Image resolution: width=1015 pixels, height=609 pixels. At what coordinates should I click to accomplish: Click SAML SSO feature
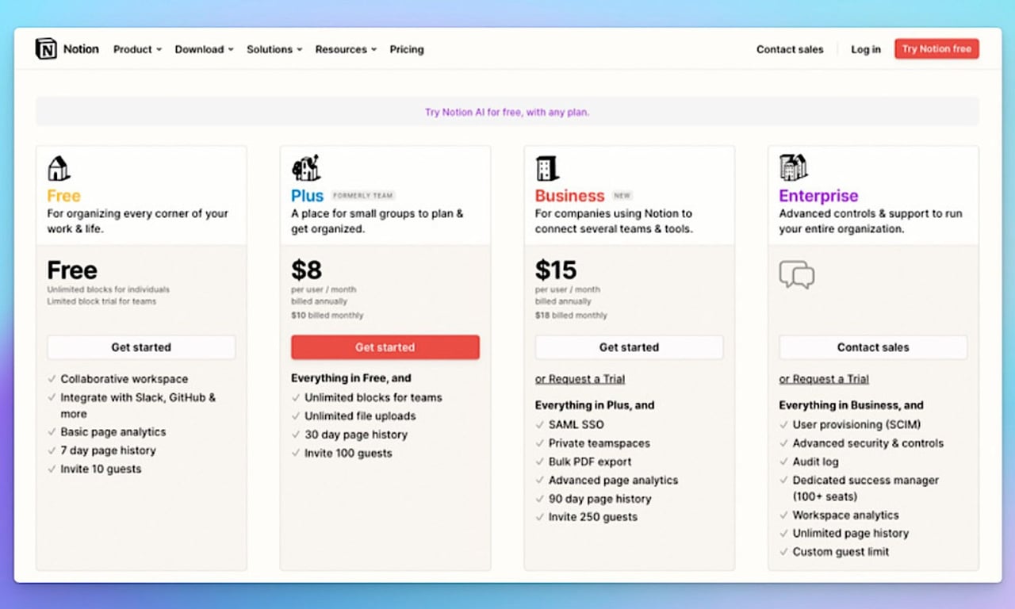576,424
